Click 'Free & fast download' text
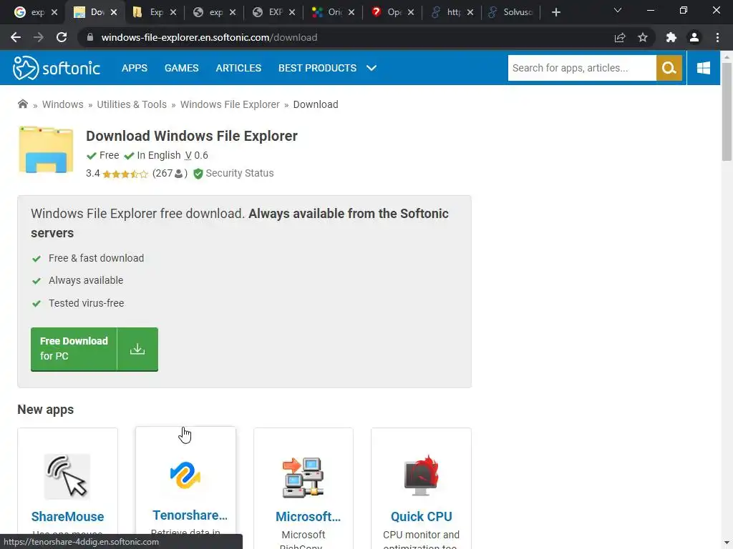733x549 pixels. pos(97,258)
